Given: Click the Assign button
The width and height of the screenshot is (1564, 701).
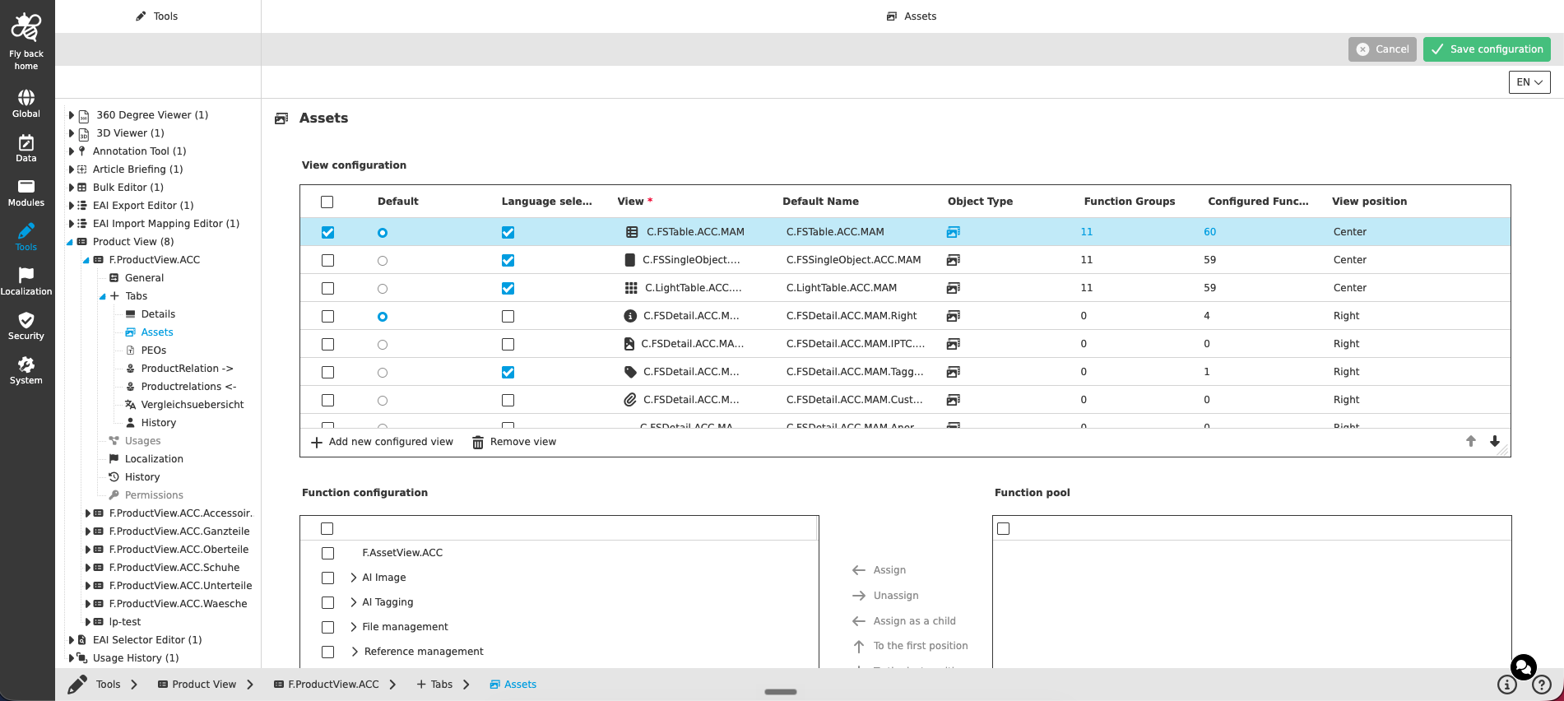Looking at the screenshot, I should point(879,570).
